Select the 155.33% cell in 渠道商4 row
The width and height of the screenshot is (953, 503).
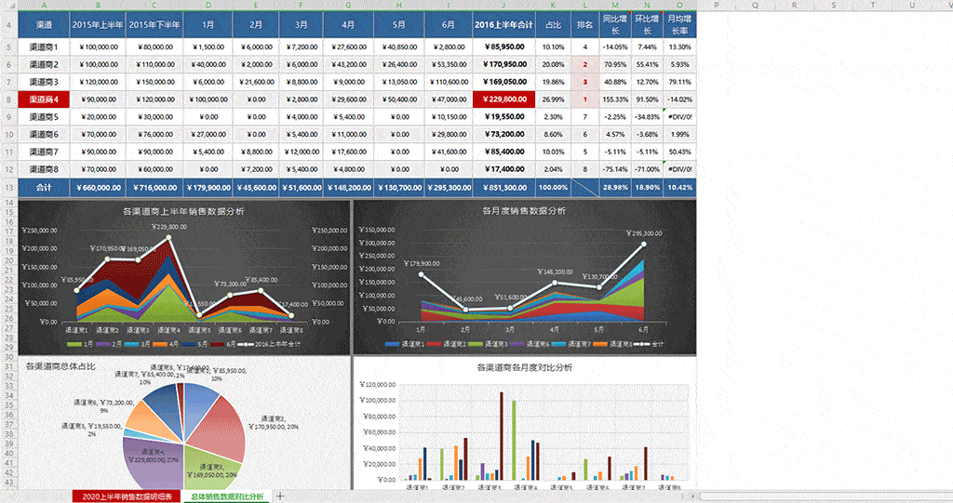615,99
